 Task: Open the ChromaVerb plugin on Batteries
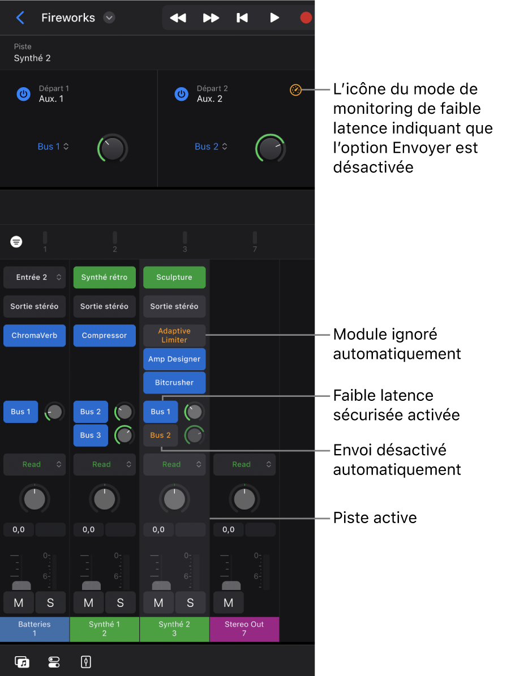[x=34, y=335]
